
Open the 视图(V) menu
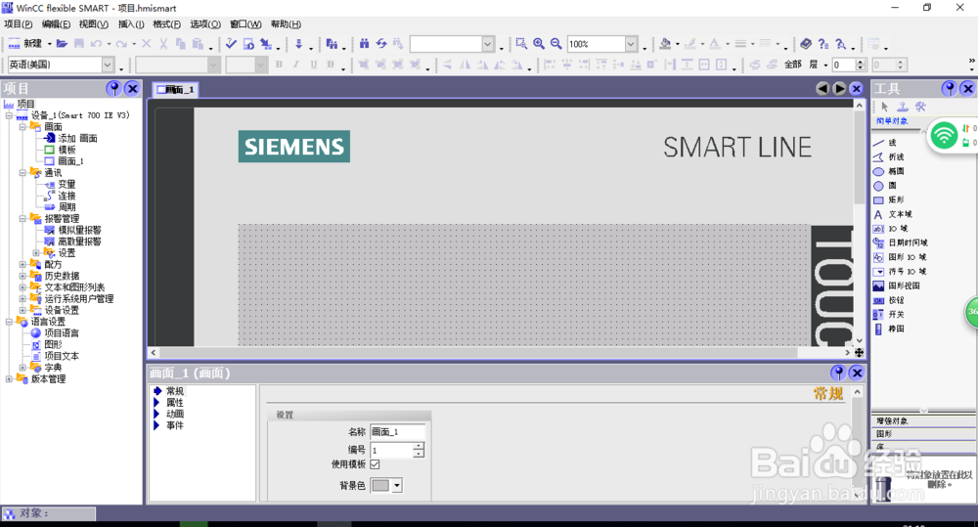pyautogui.click(x=94, y=24)
